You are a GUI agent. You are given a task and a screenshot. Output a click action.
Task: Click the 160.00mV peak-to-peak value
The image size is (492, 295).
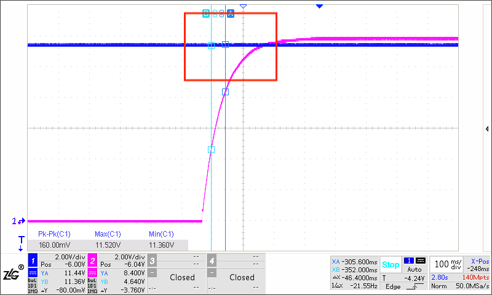click(54, 245)
